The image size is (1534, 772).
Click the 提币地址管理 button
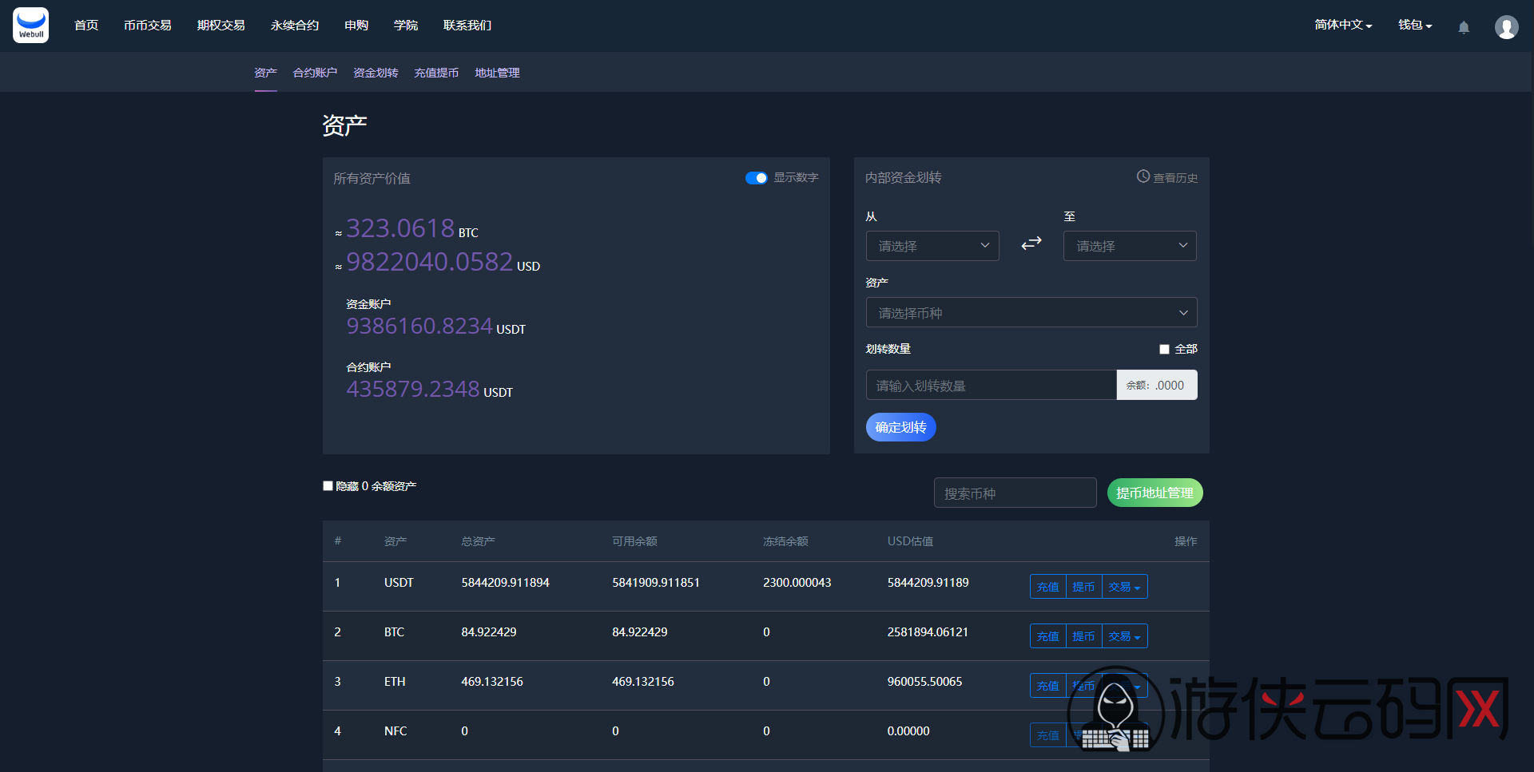click(1154, 493)
